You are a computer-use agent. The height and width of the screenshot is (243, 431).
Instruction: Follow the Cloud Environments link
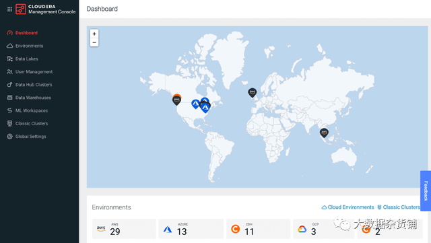pyautogui.click(x=347, y=207)
